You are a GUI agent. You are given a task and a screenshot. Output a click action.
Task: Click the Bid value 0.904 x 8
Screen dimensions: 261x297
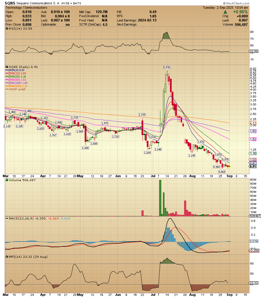point(62,16)
